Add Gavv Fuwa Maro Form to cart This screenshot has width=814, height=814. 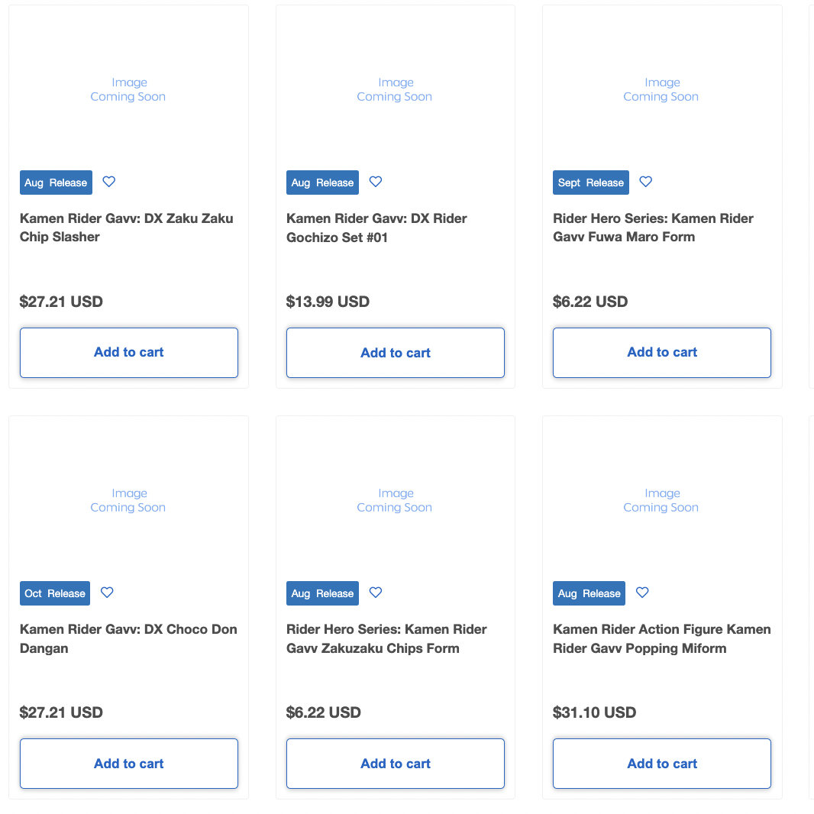pyautogui.click(x=662, y=353)
